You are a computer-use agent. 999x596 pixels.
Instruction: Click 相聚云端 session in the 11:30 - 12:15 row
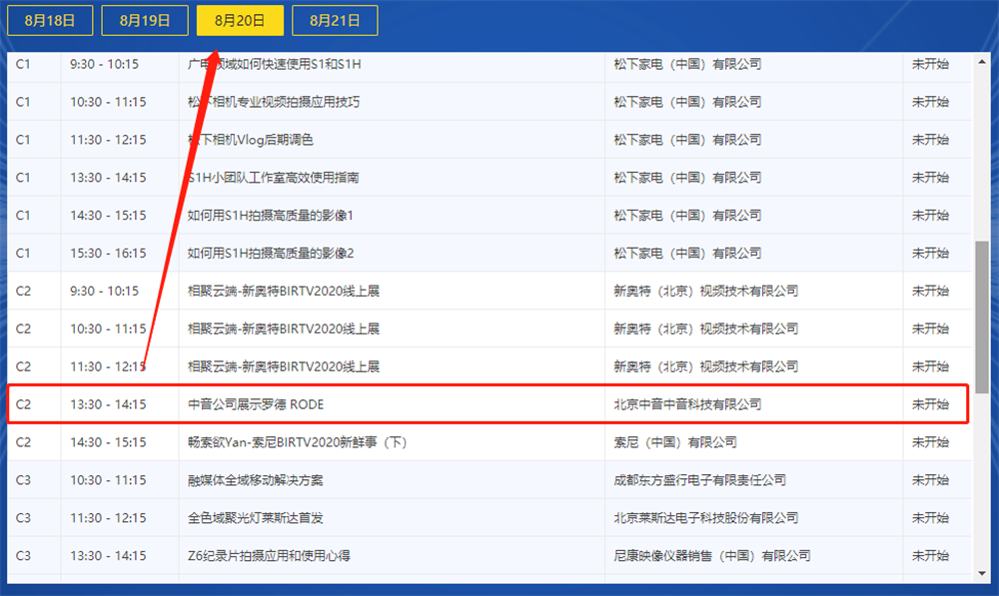pos(284,366)
